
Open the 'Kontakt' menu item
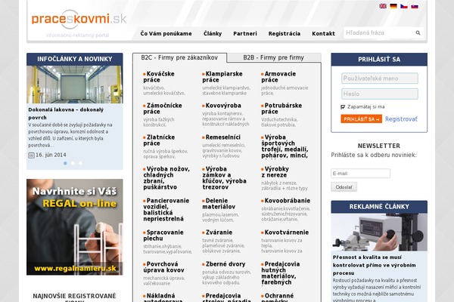click(x=323, y=33)
